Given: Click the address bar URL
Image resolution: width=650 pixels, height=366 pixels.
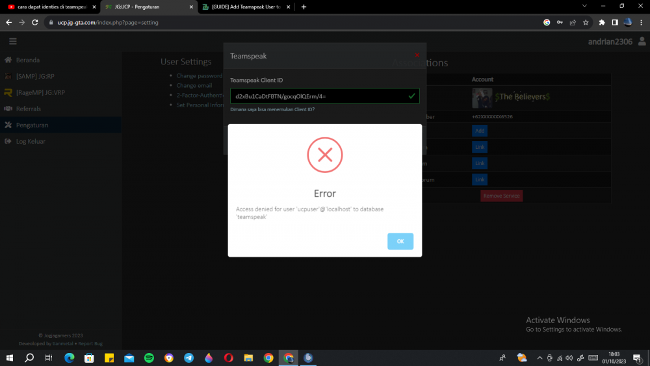Looking at the screenshot, I should (x=108, y=22).
